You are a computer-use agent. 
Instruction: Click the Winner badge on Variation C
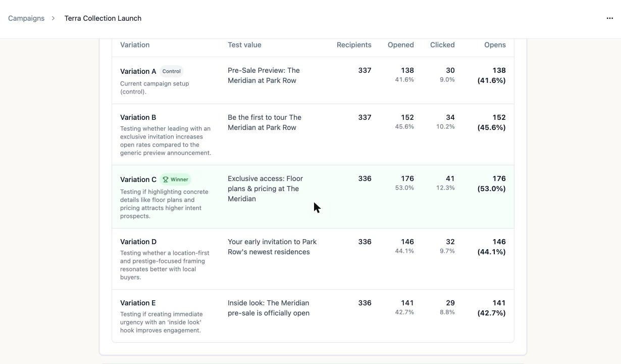(175, 179)
